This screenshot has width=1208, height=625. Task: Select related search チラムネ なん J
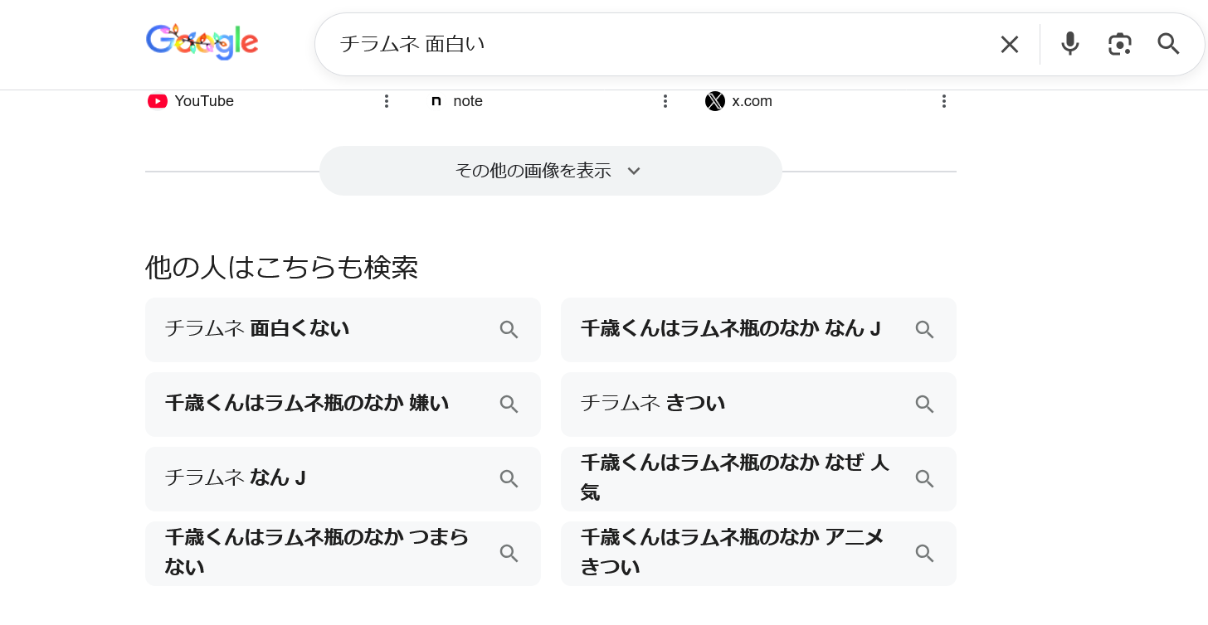click(342, 478)
